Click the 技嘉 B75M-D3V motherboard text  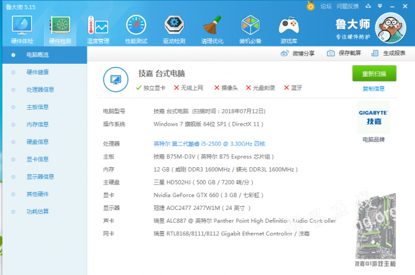[214, 157]
